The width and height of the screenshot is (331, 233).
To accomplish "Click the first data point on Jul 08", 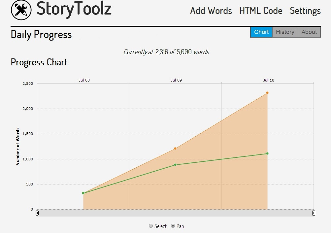I will (x=83, y=193).
